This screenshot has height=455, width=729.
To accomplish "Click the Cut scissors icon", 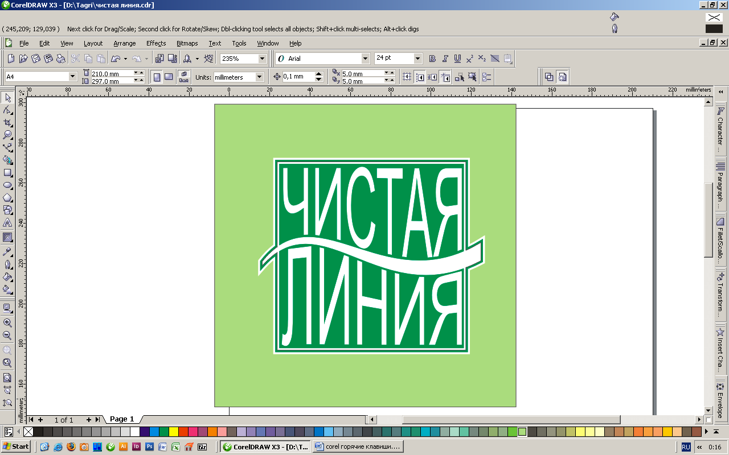I will 76,59.
